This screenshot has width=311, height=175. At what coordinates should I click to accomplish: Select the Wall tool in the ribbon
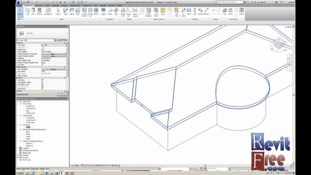28,12
